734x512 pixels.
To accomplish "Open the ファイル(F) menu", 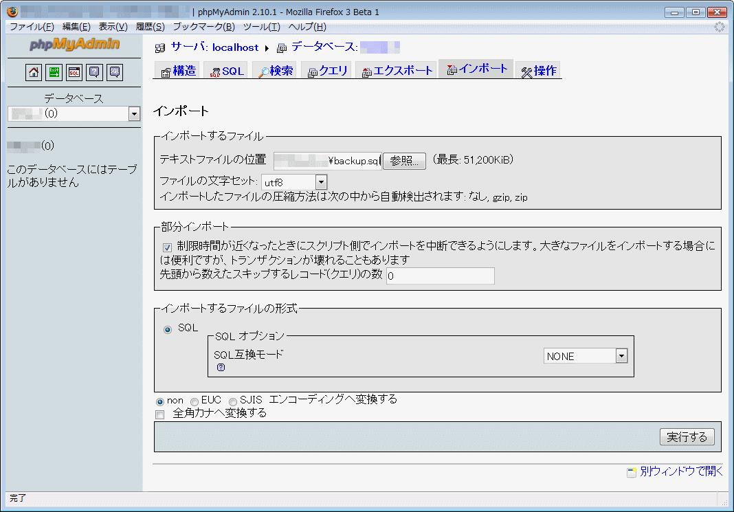I will (32, 27).
